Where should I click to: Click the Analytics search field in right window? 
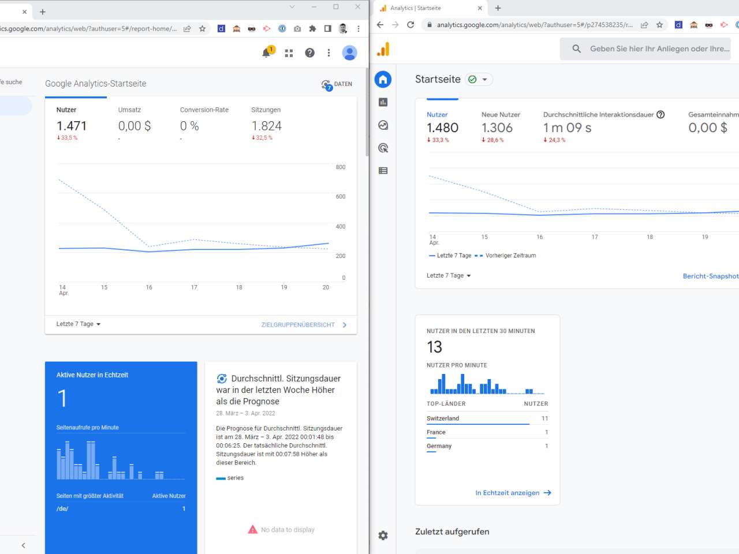(x=645, y=49)
